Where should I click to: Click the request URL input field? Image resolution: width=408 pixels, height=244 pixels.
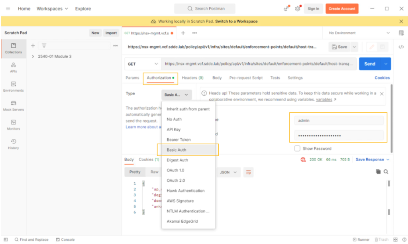coord(259,64)
